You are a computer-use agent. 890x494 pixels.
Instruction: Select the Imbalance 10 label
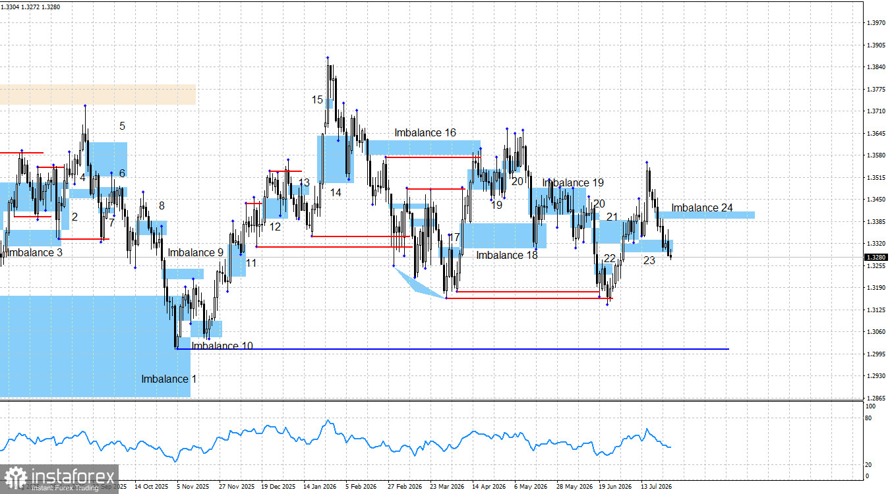click(222, 345)
